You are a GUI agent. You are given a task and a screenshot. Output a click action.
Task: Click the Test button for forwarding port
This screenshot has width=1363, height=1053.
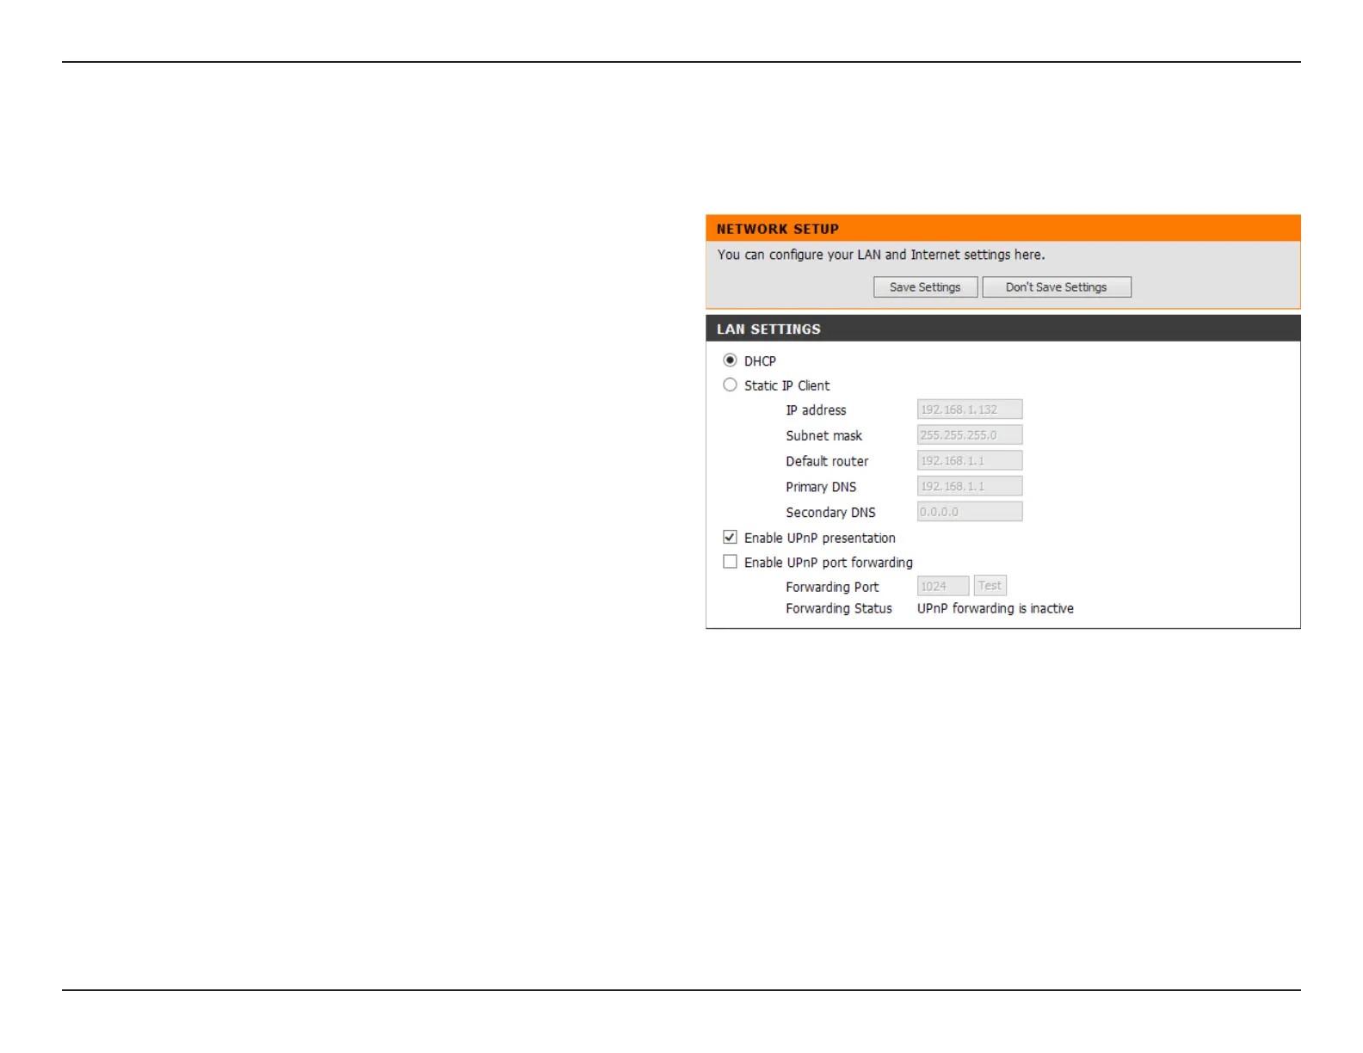click(x=990, y=586)
